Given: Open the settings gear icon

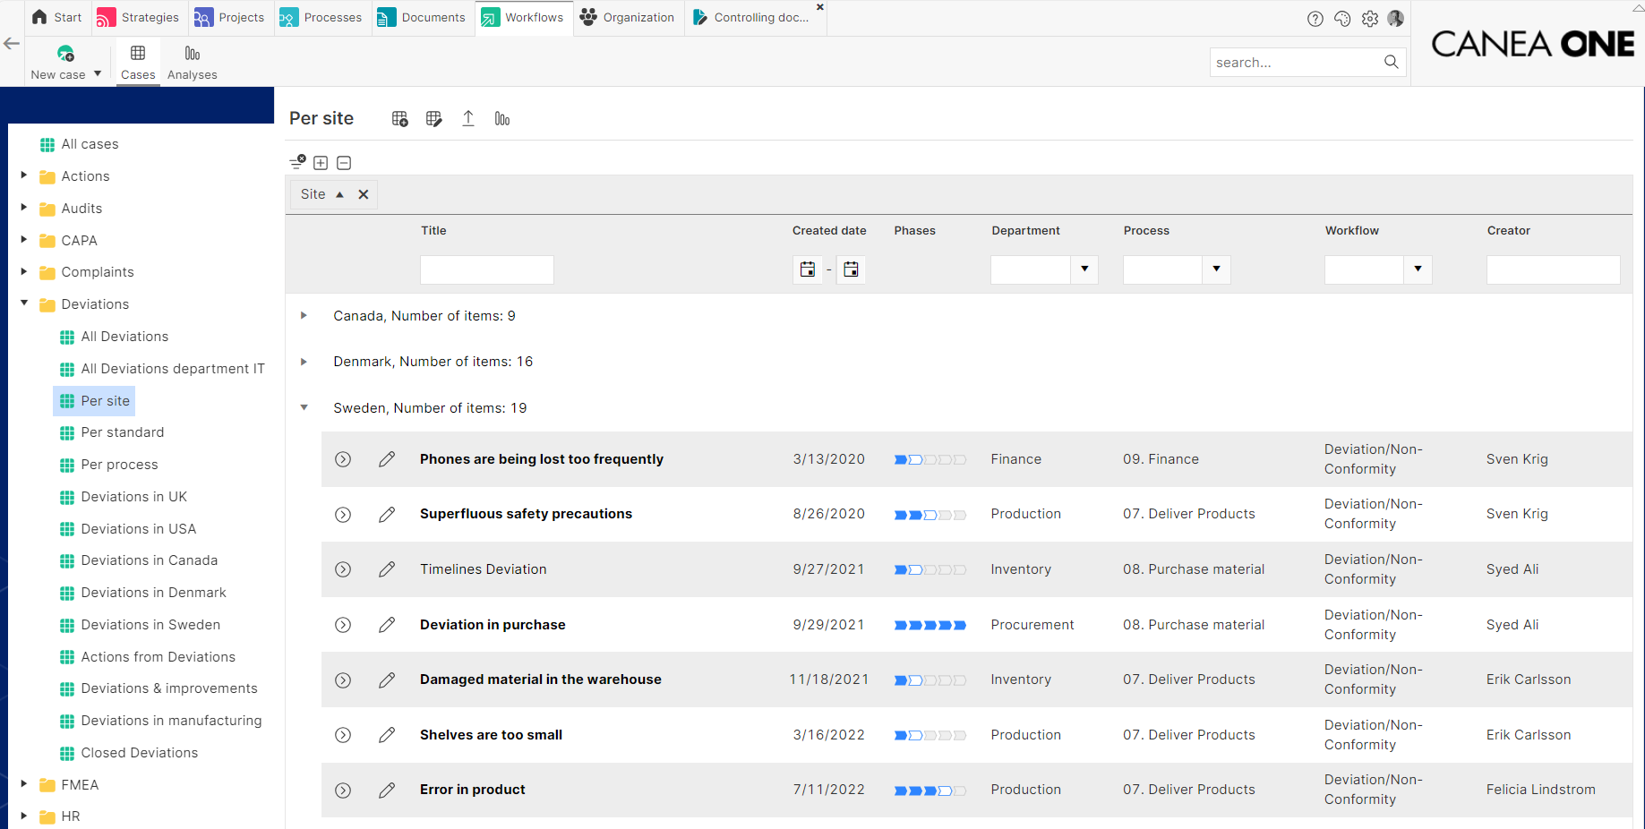Looking at the screenshot, I should tap(1369, 19).
